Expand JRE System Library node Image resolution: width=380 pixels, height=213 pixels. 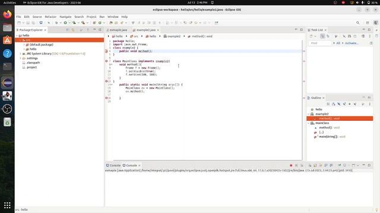point(21,54)
